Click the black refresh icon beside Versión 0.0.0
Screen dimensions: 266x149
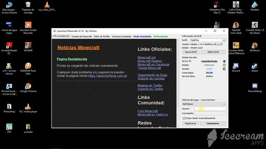point(224,69)
